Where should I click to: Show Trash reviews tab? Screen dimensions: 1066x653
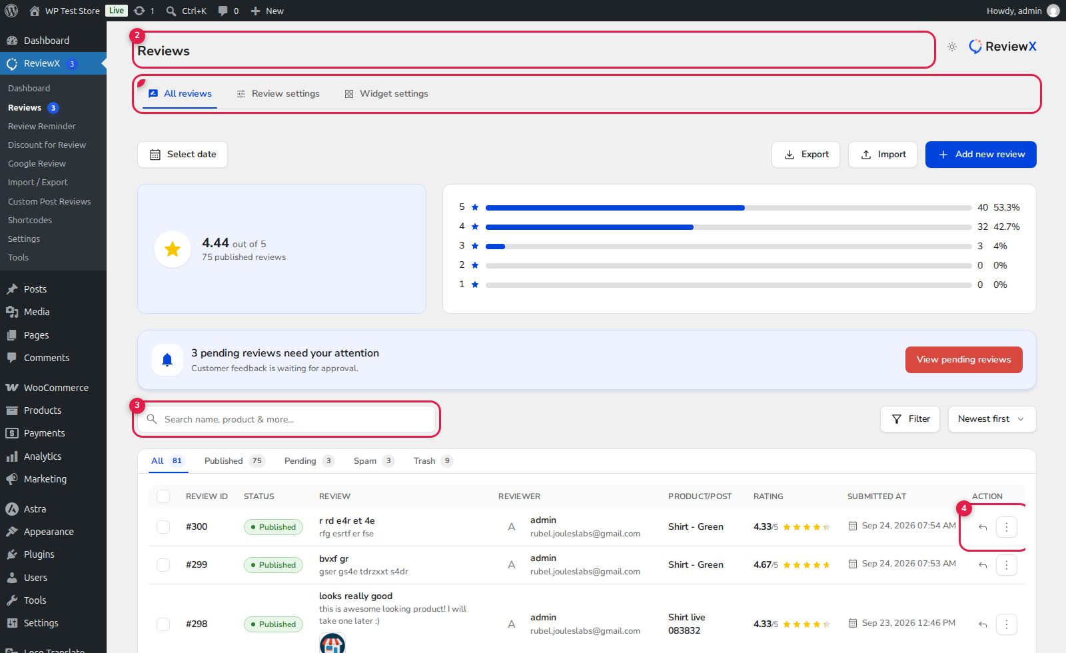coord(433,461)
